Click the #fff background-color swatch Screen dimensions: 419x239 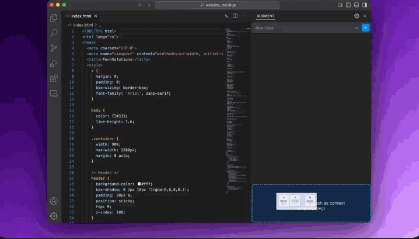(x=139, y=184)
